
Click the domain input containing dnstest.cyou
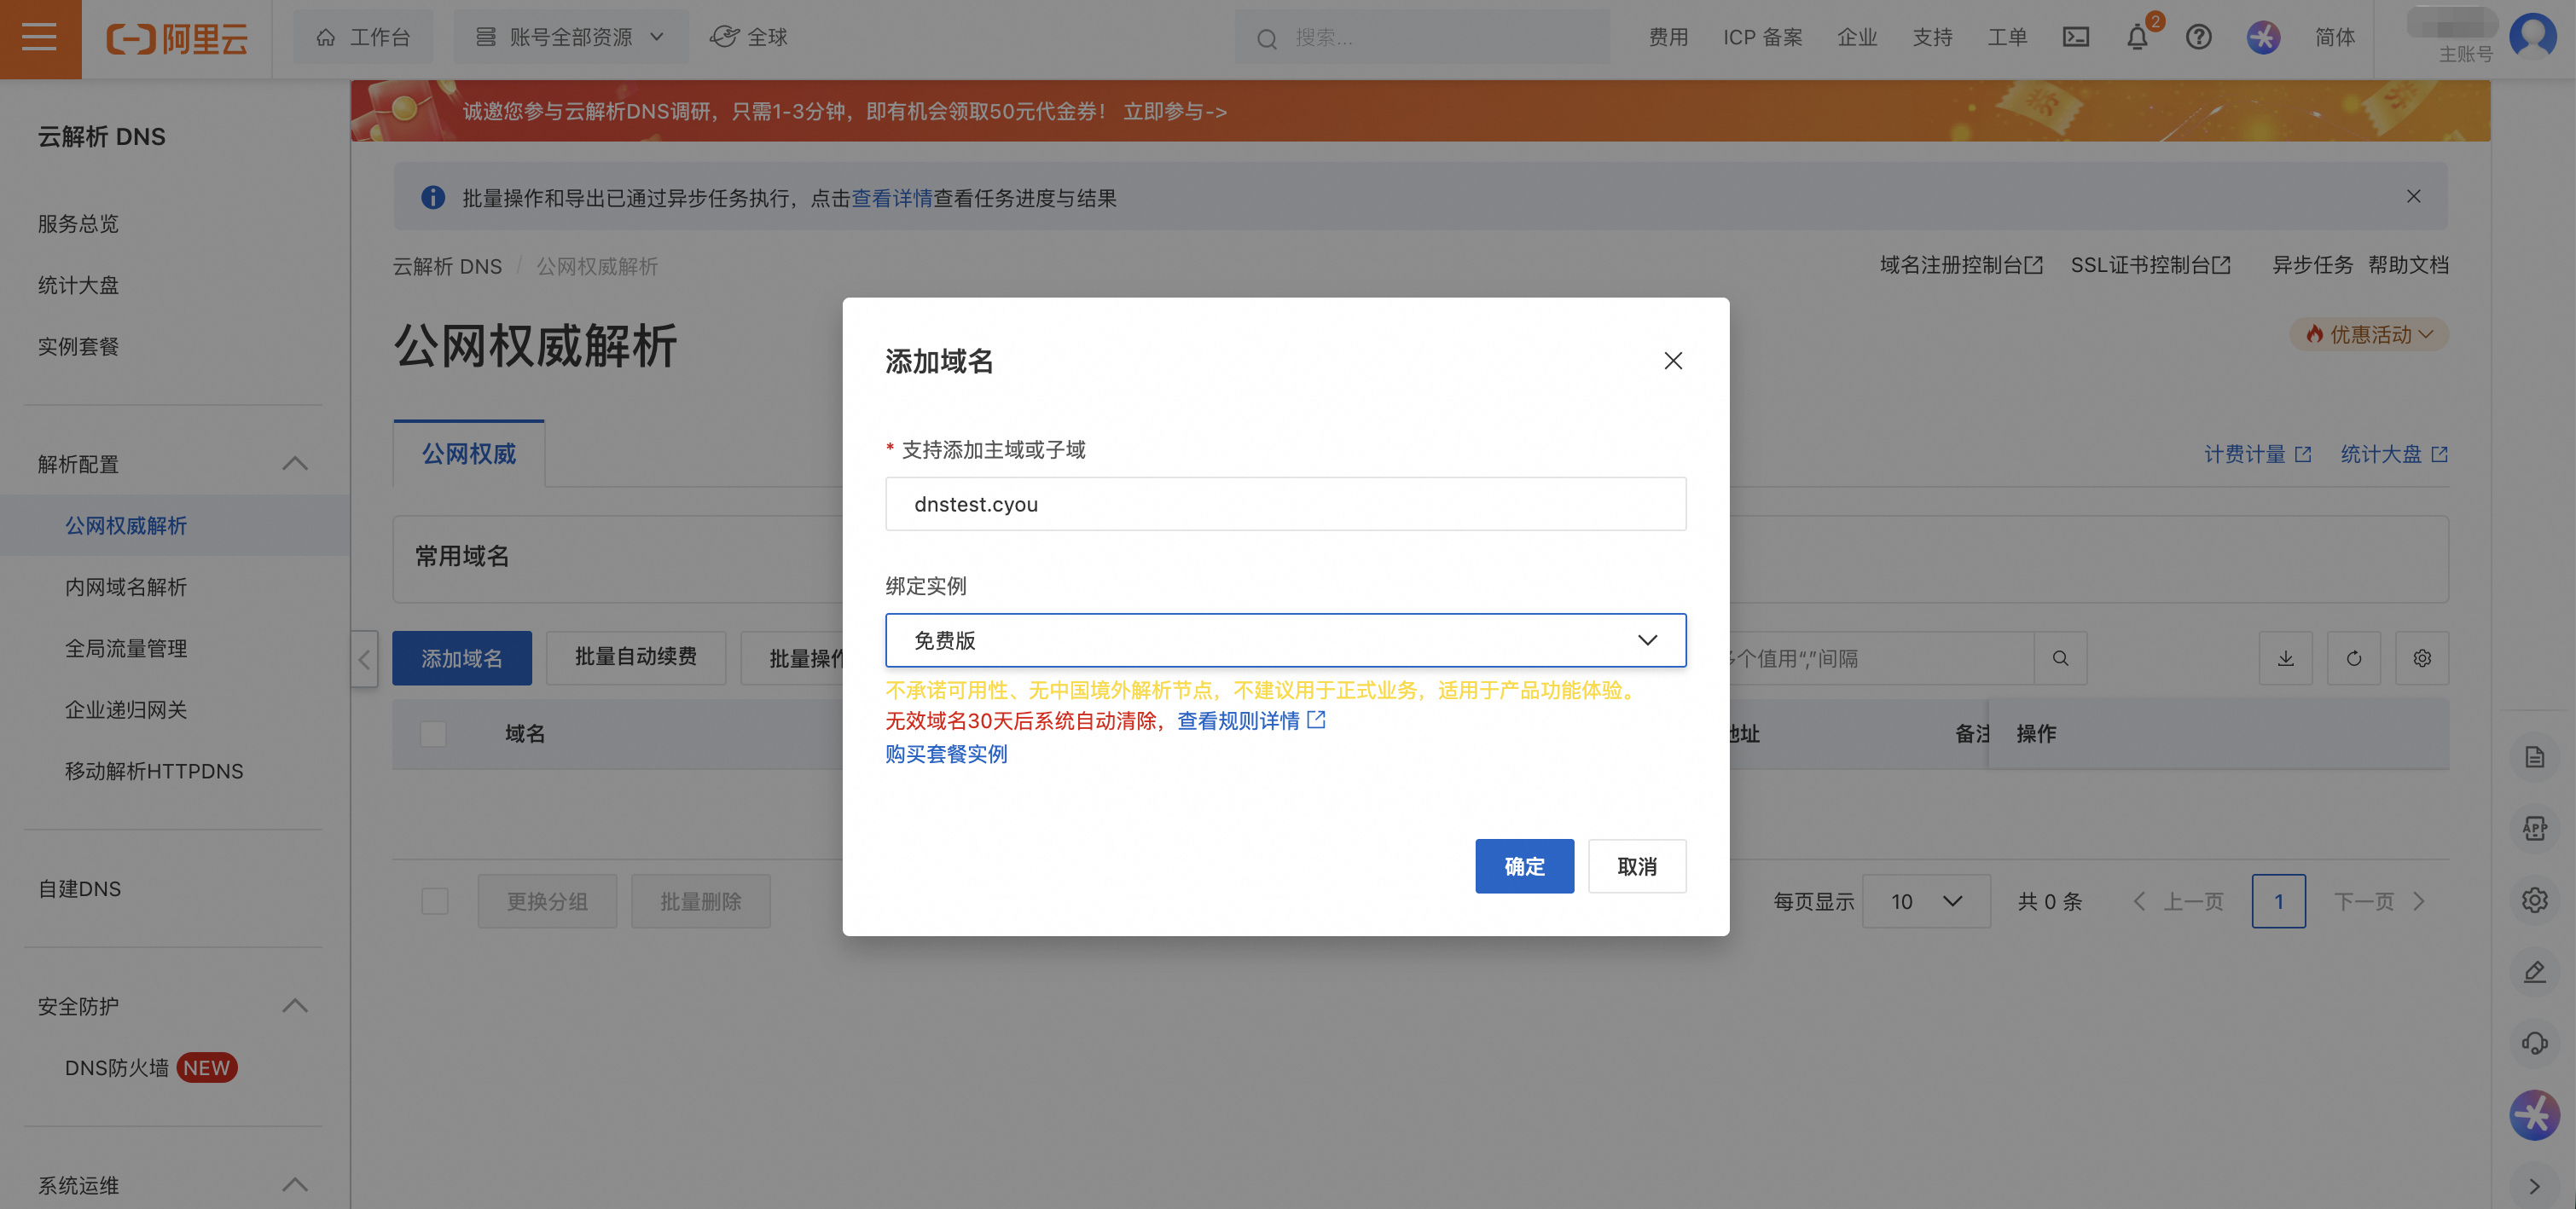(x=1285, y=504)
